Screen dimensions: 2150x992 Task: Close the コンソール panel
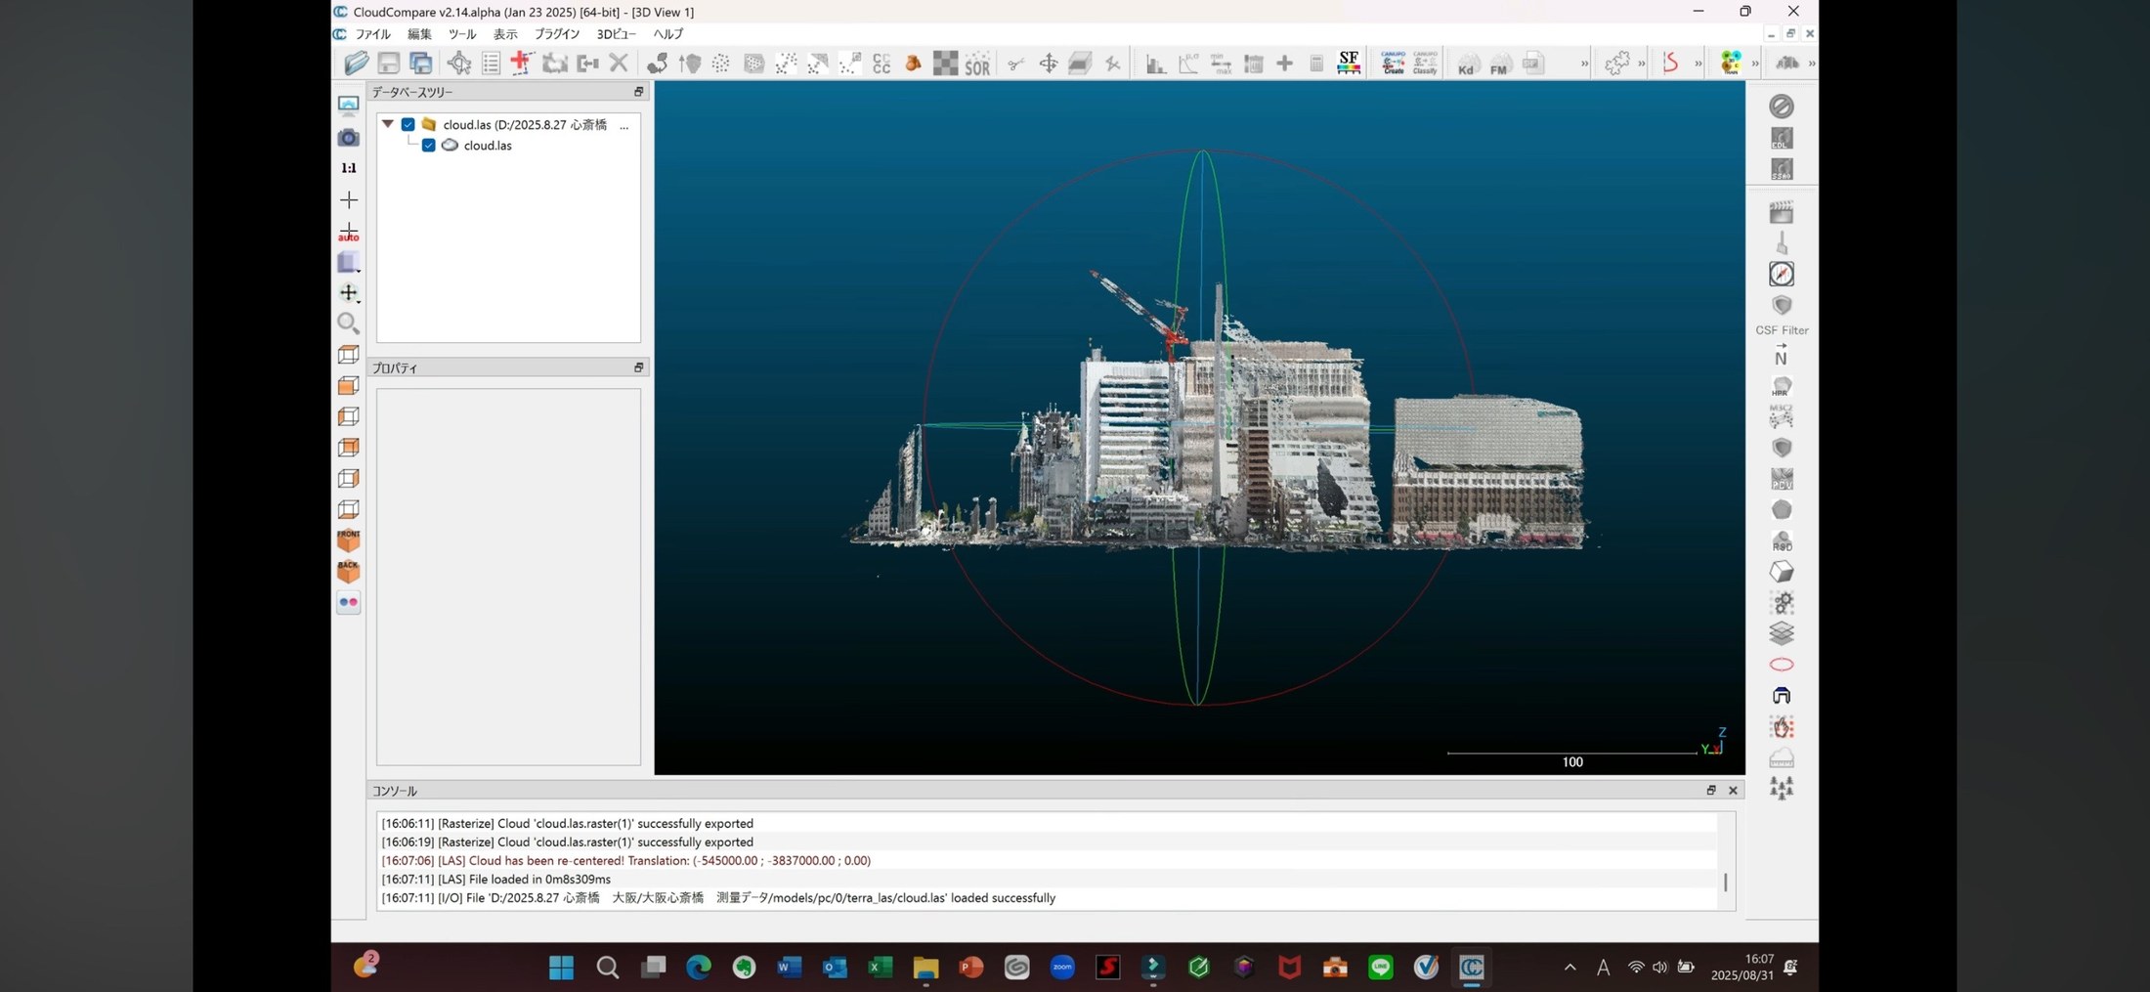click(x=1733, y=791)
